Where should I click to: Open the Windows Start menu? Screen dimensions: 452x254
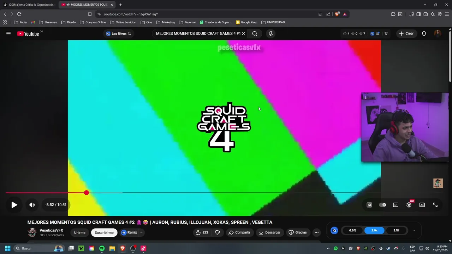[x=7, y=248]
